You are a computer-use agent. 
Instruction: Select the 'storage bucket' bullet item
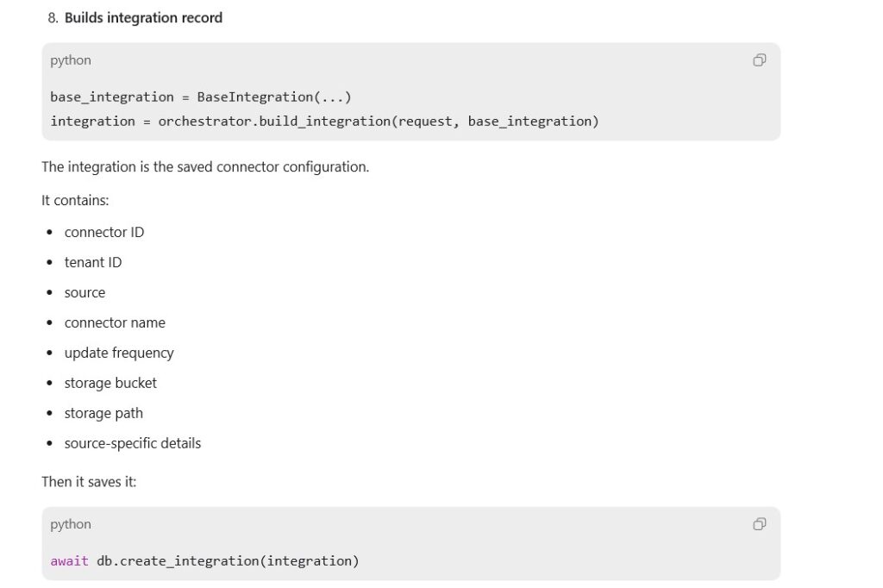[110, 383]
